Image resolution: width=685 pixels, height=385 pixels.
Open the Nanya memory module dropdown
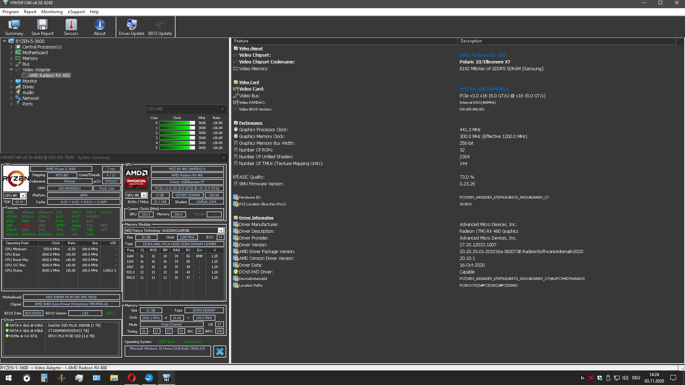[x=221, y=230]
